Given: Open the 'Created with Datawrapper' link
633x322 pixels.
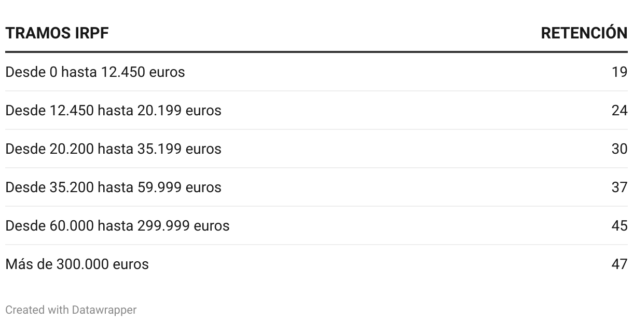Looking at the screenshot, I should (x=71, y=310).
